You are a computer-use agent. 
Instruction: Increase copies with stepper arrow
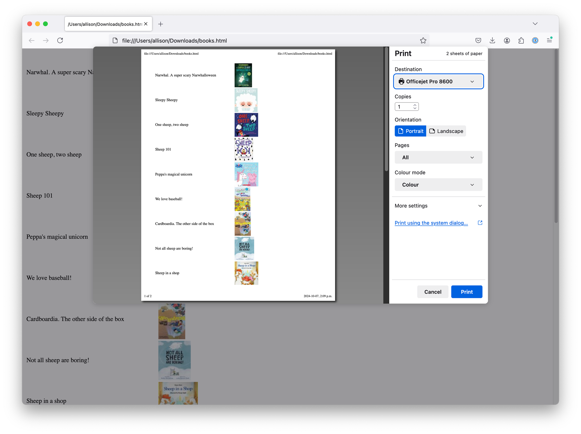(415, 105)
